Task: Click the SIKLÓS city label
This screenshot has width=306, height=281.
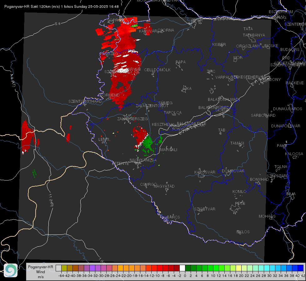Action: (x=243, y=232)
